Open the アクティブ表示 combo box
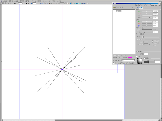Screen dimensions: 162x121 128,60
